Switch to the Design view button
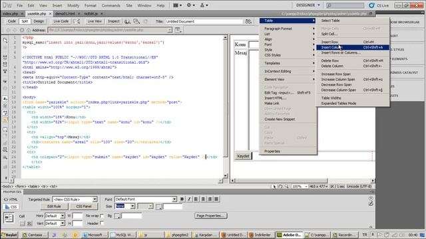Screen dimensions: 426x239 click(x=39, y=21)
